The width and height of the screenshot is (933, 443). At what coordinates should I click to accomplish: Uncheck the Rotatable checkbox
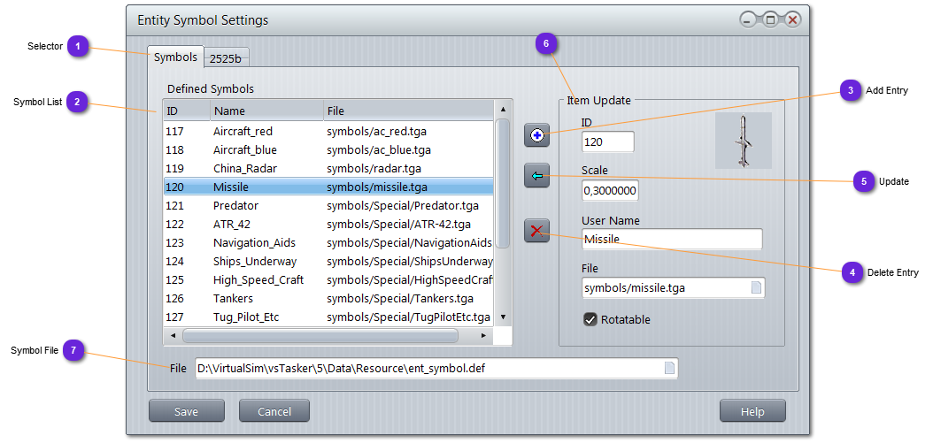click(590, 319)
